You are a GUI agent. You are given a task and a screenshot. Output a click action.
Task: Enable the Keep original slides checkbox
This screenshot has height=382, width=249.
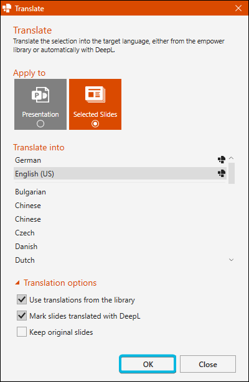[x=22, y=332]
